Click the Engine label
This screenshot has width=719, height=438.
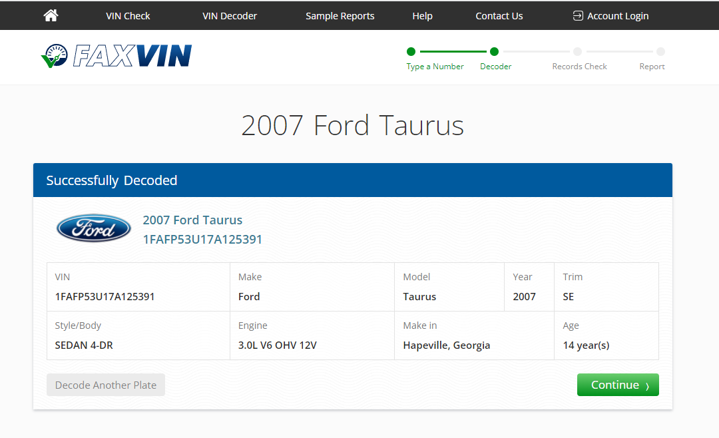[x=253, y=326]
